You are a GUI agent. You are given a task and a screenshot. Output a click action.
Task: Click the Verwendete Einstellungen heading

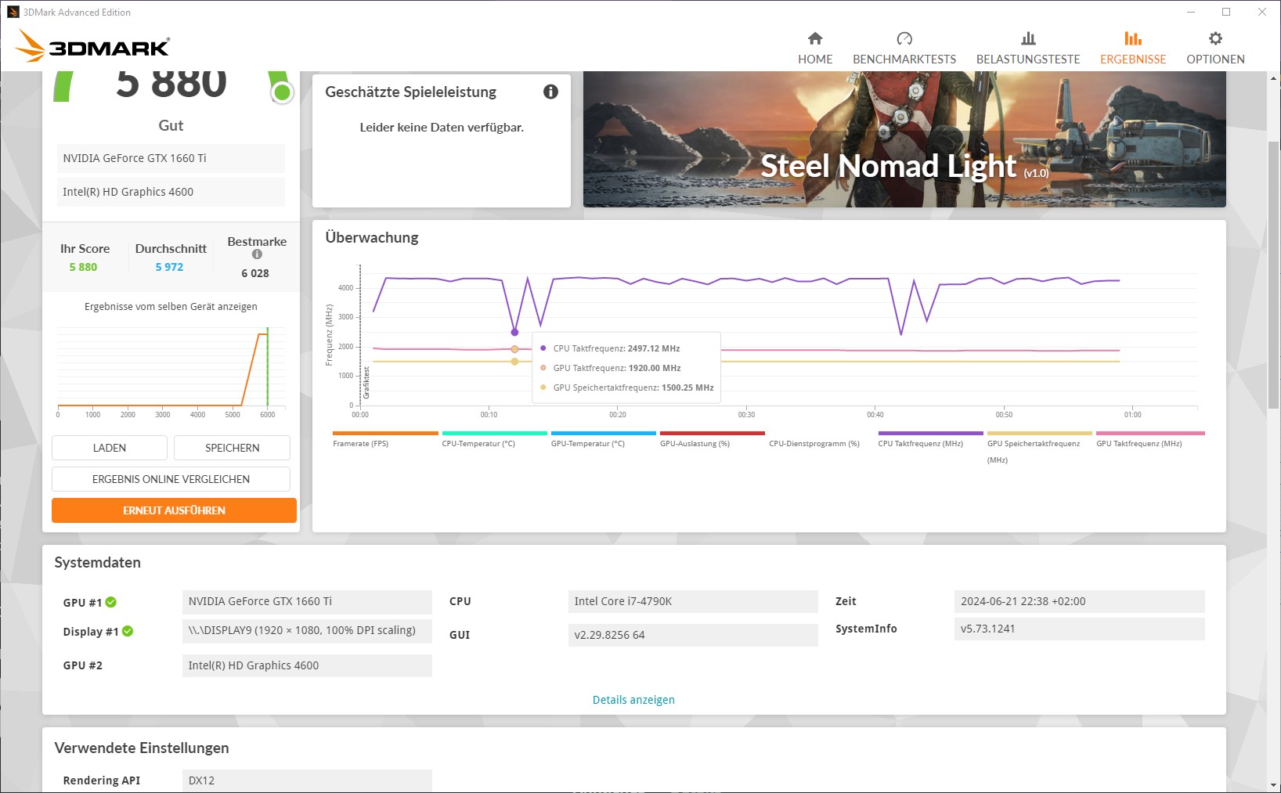tap(142, 748)
